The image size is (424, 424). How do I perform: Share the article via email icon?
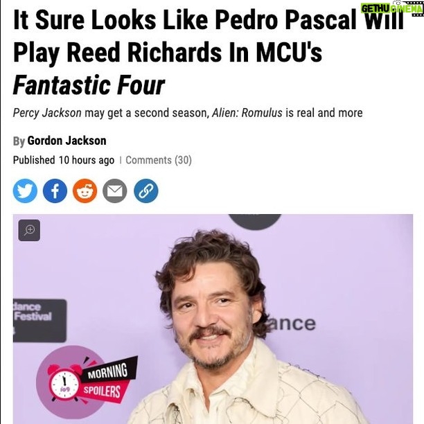[x=114, y=191]
